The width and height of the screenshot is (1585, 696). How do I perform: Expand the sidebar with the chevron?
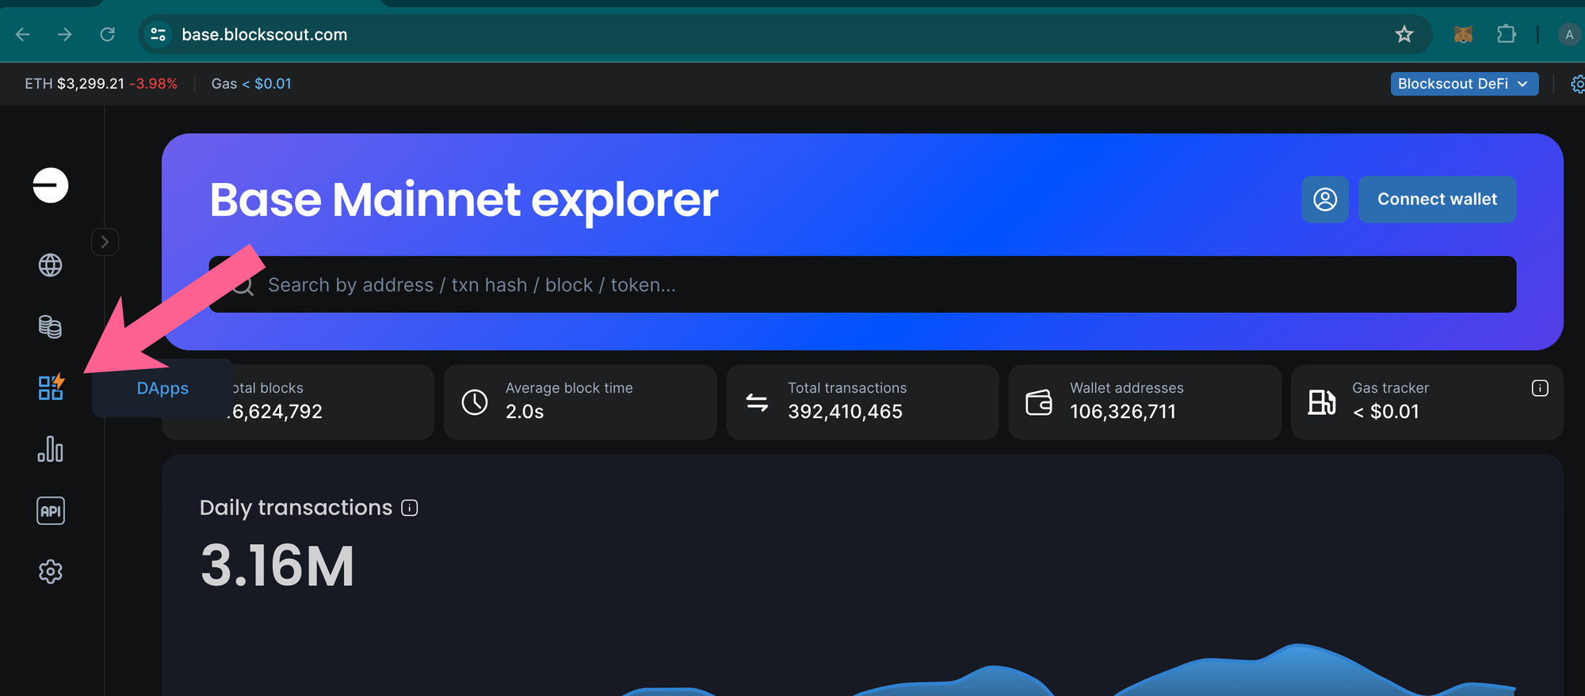click(105, 242)
